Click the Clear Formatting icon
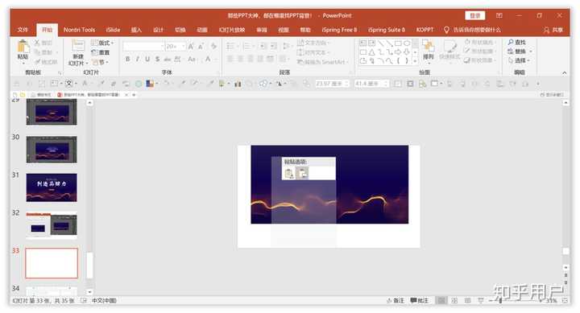 point(213,47)
